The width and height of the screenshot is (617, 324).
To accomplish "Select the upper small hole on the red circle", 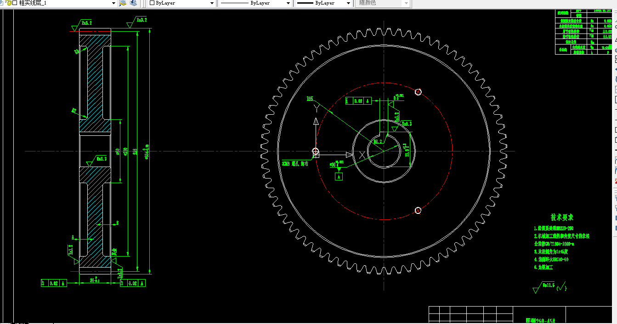I will [418, 92].
